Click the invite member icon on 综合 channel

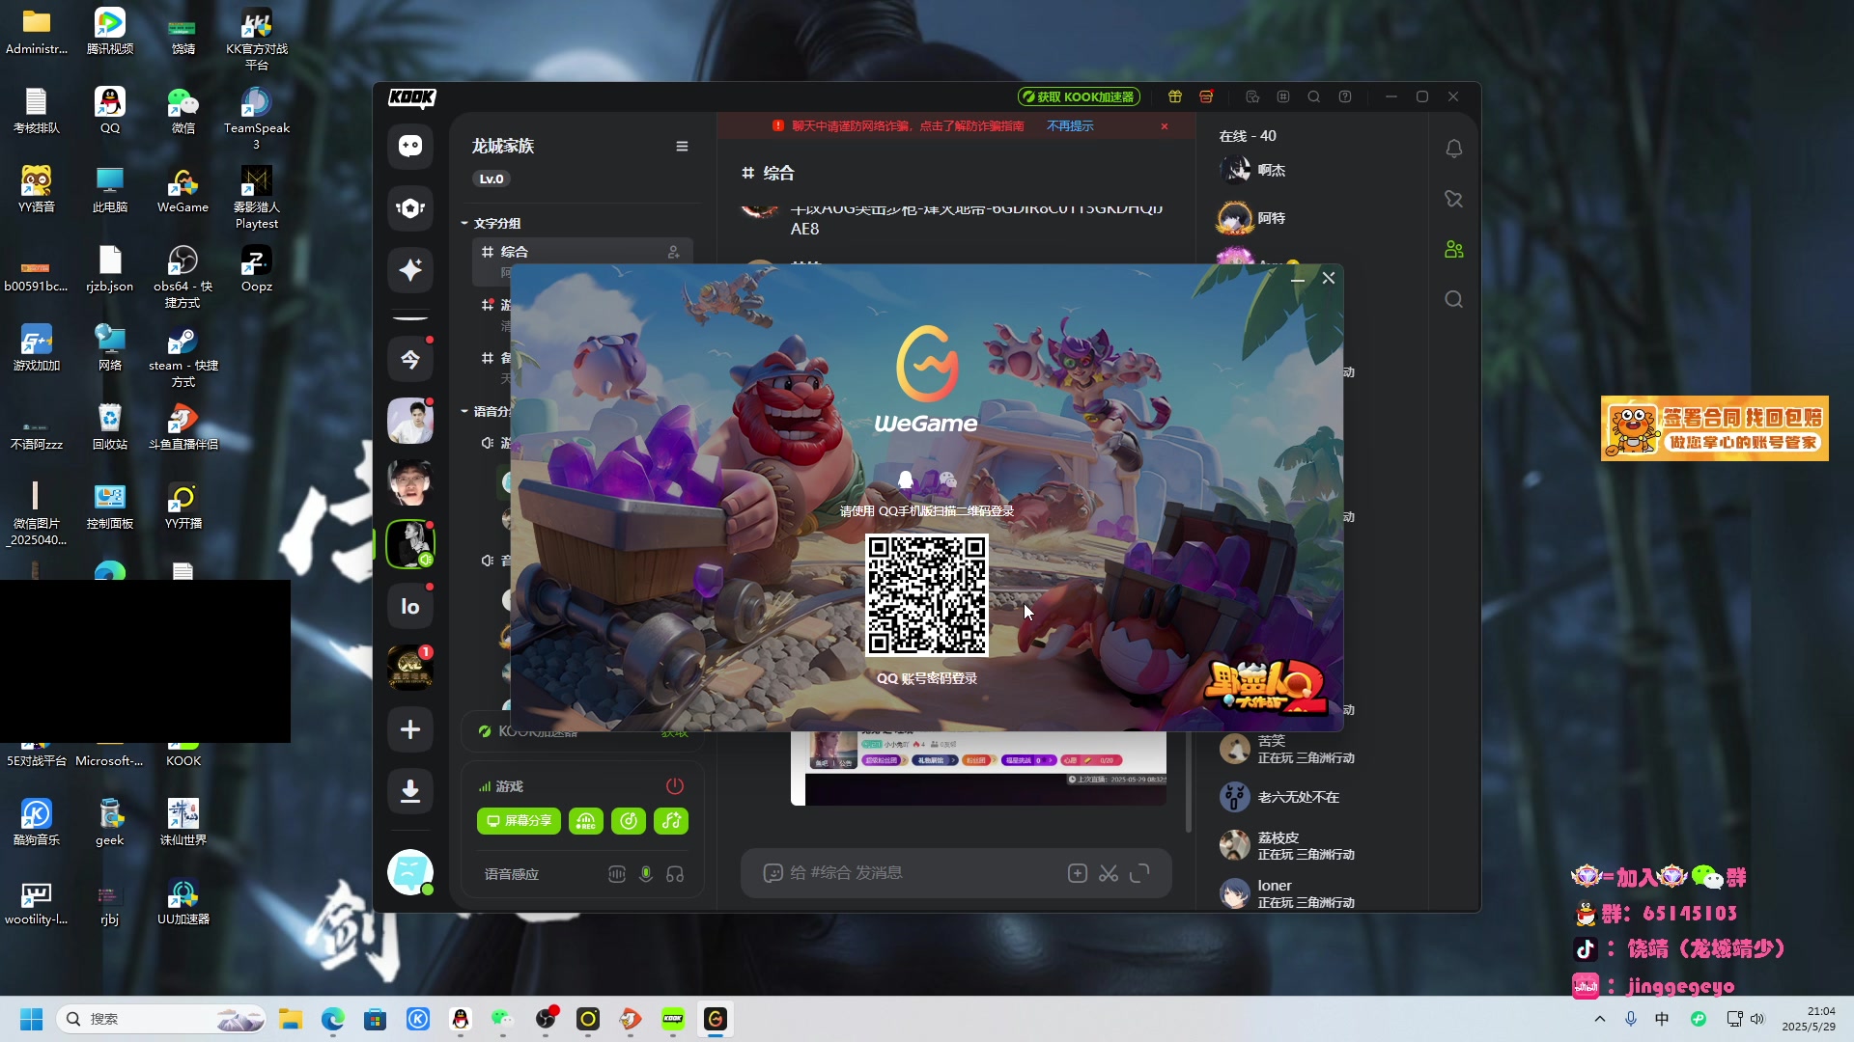click(674, 252)
